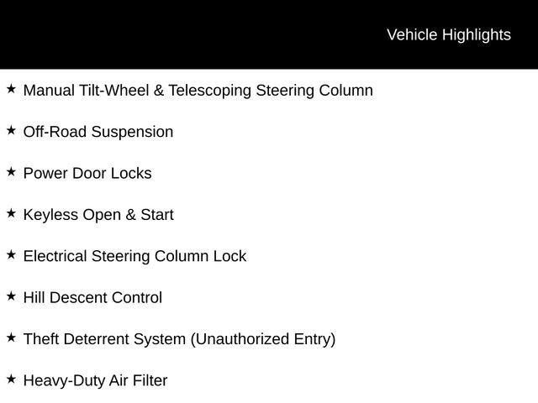
Task: Click the Hill Descent Control text
Action: click(x=92, y=297)
